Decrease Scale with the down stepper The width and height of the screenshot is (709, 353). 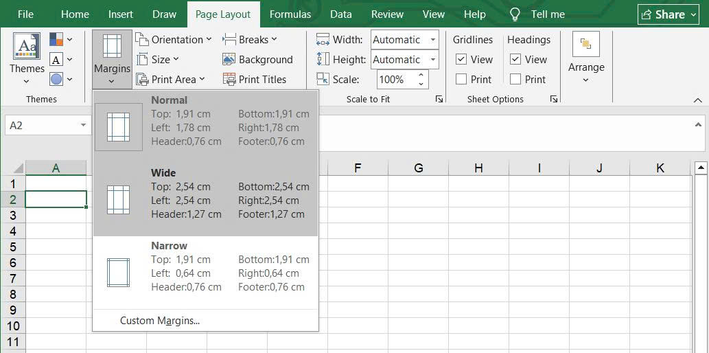coord(421,84)
